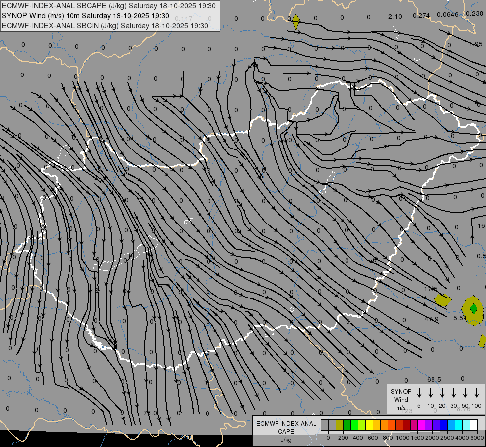Click the 6000 label under the color bar
486x447 pixels.
(477, 438)
